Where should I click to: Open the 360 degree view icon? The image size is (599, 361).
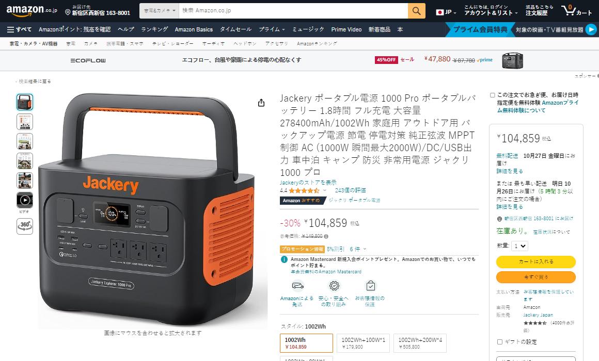click(x=25, y=226)
